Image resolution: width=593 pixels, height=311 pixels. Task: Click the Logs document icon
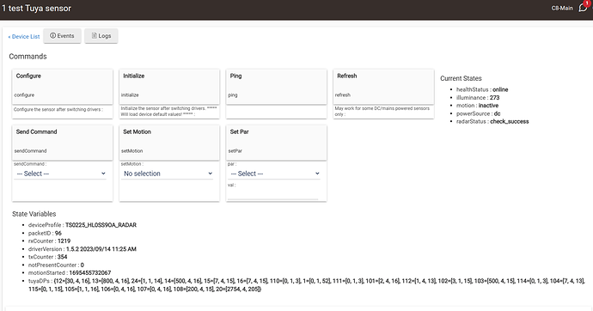[95, 35]
